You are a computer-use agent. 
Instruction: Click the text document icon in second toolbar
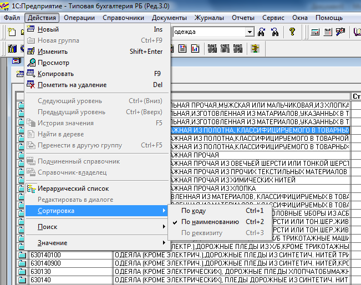click(182, 49)
